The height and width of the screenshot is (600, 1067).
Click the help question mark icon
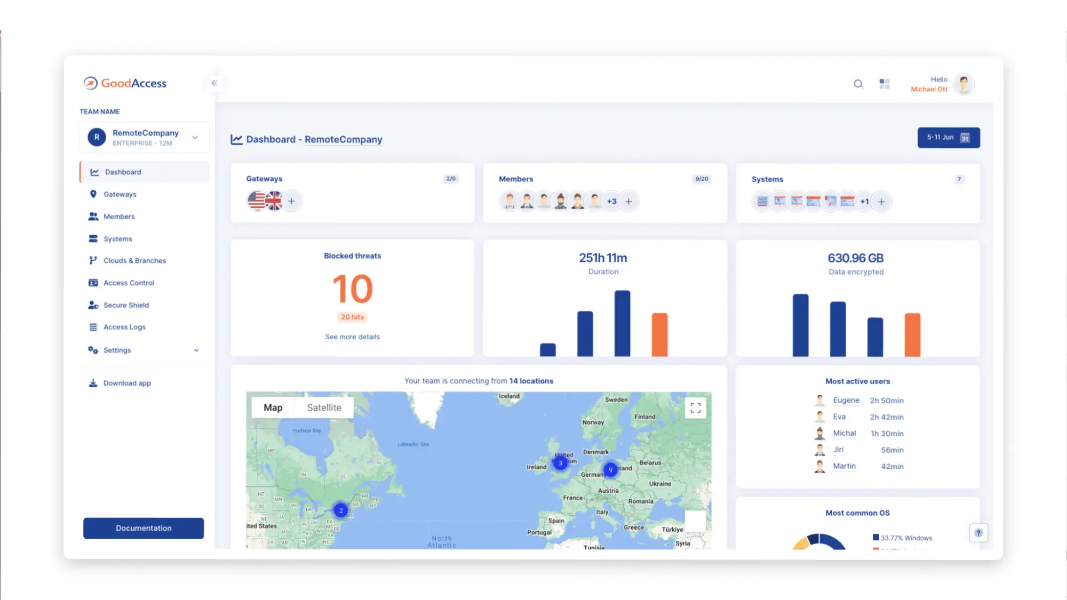pyautogui.click(x=978, y=533)
